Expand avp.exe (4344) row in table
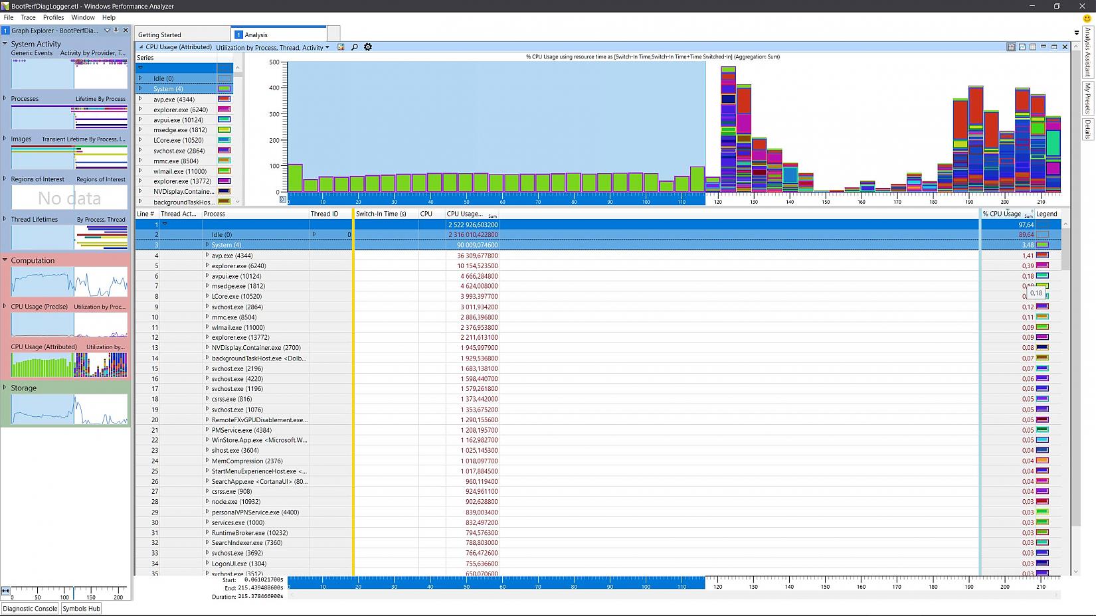This screenshot has width=1096, height=616. (207, 256)
